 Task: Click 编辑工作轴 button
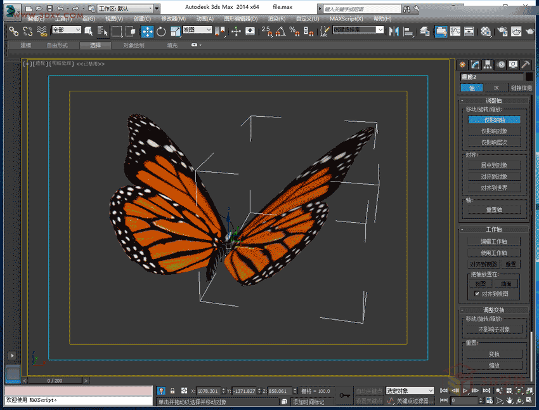pos(494,241)
